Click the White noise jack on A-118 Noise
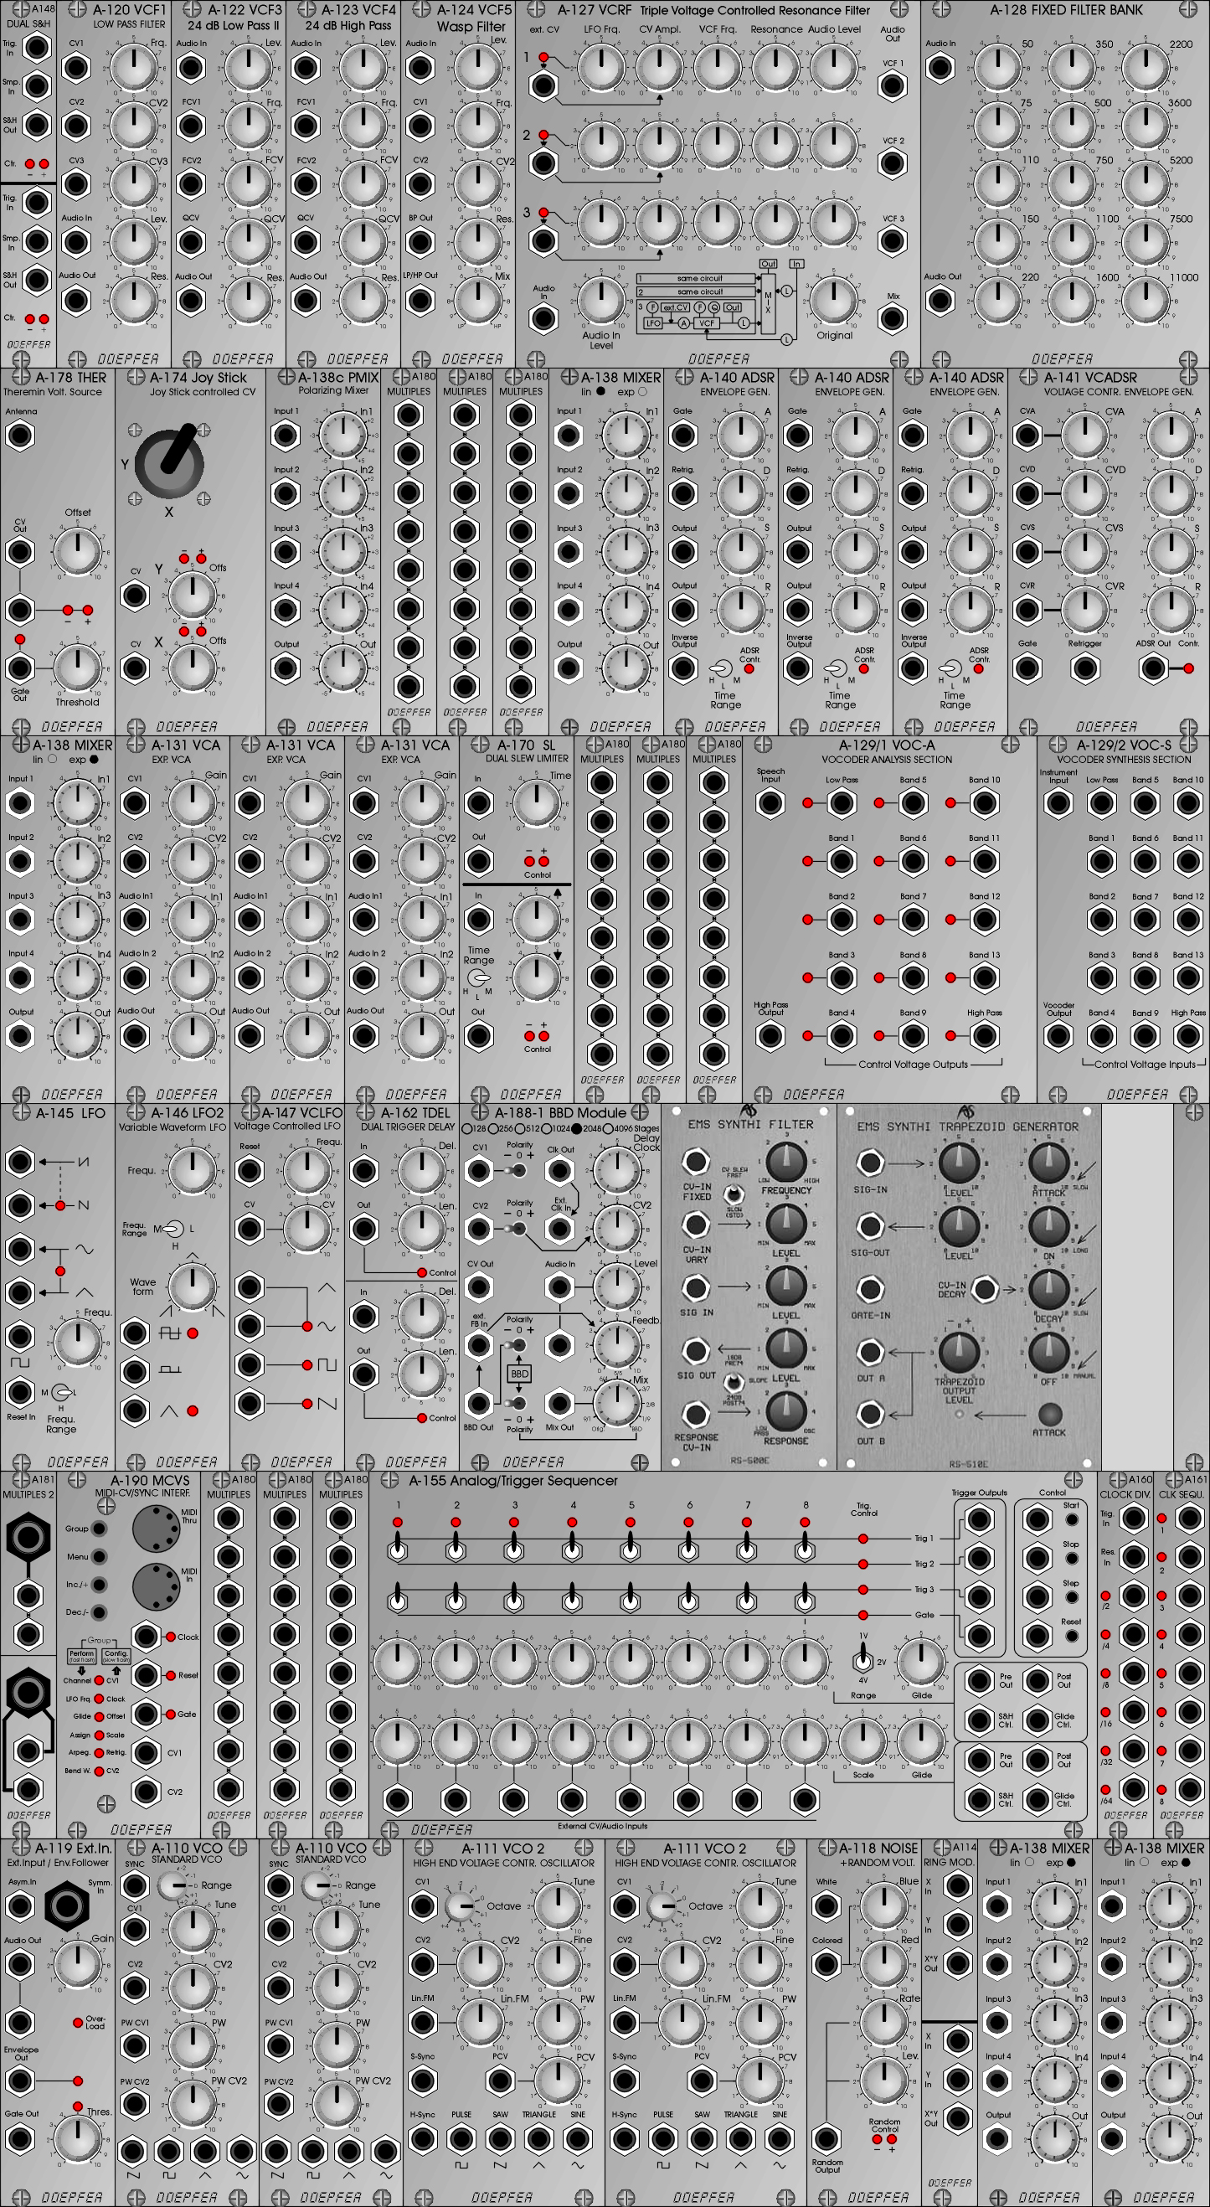The image size is (1210, 2207). tap(826, 1906)
